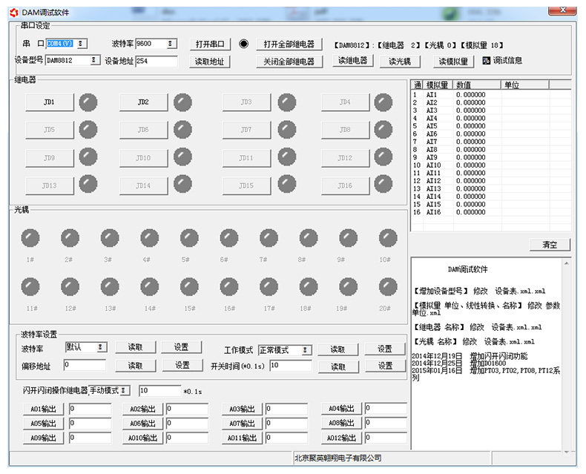Select the serial port status radio indicator
The height and width of the screenshot is (474, 586).
tap(244, 44)
